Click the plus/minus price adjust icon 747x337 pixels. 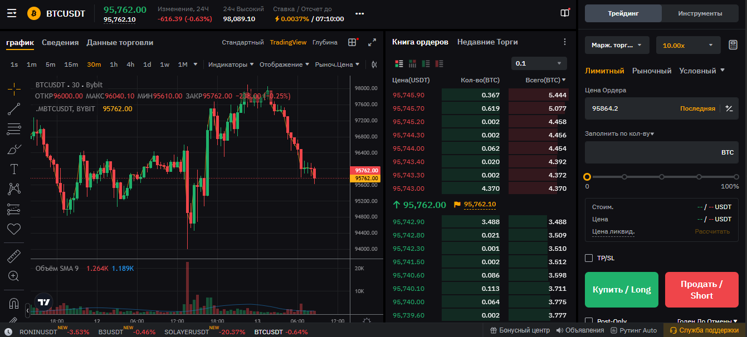(729, 108)
